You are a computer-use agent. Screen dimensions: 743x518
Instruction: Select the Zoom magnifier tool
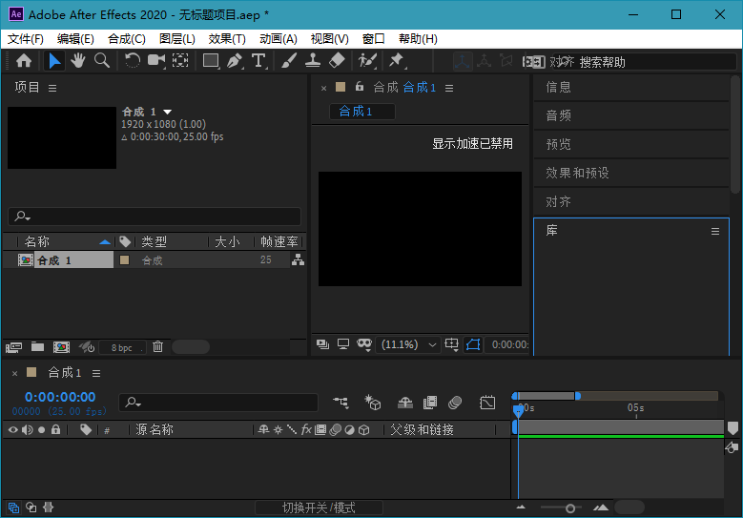click(101, 61)
